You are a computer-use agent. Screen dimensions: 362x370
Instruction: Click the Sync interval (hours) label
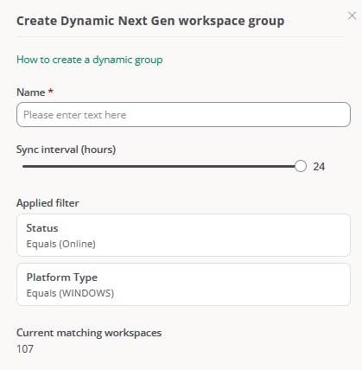coord(66,150)
